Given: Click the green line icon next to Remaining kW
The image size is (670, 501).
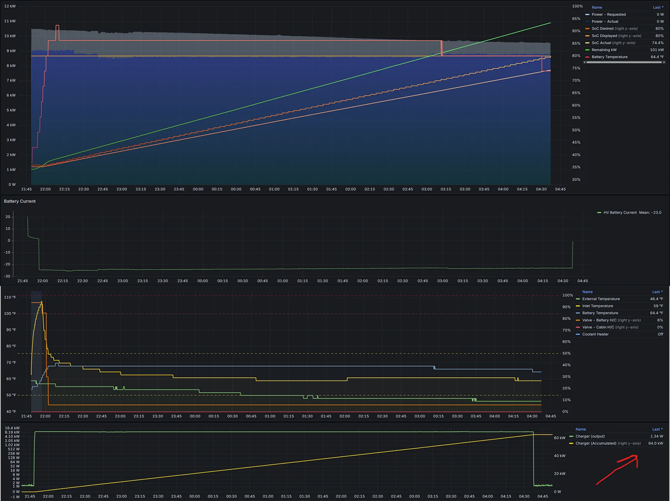Looking at the screenshot, I should (x=587, y=50).
